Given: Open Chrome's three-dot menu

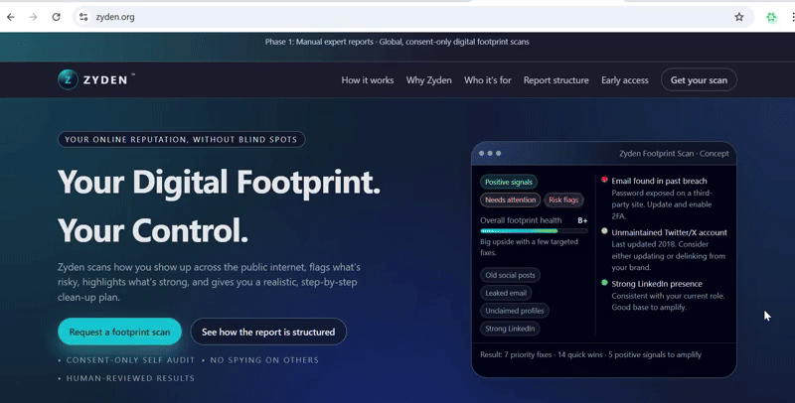Looking at the screenshot, I should (x=792, y=17).
